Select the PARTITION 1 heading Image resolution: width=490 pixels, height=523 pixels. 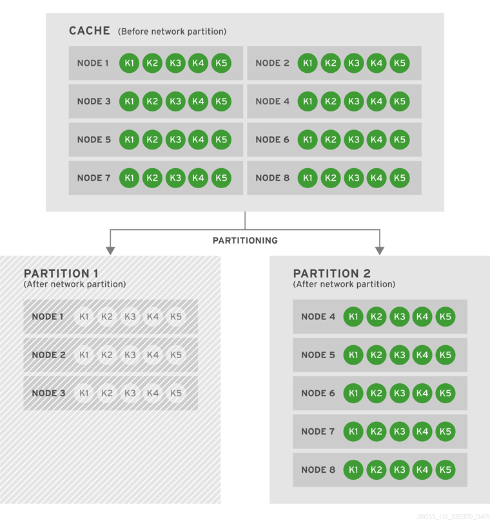click(x=61, y=273)
